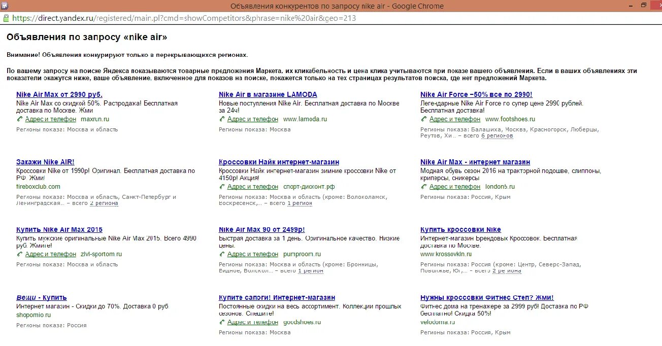Open the ad titled Nike Air Max от 2990 руб.
662x346 pixels.
pyautogui.click(x=59, y=94)
